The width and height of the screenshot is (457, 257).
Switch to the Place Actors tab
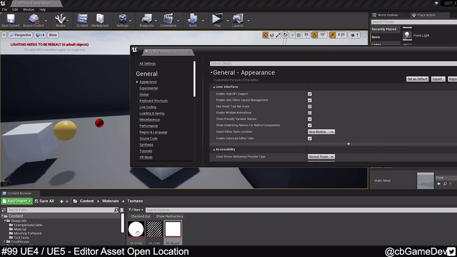pyautogui.click(x=426, y=15)
